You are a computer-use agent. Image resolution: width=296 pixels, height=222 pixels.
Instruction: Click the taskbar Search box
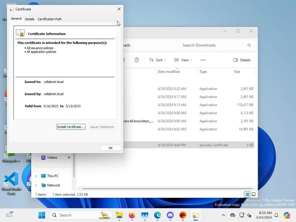pyautogui.click(x=81, y=215)
